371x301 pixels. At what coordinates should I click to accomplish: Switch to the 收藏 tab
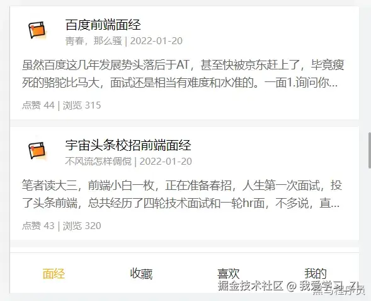pos(141,273)
